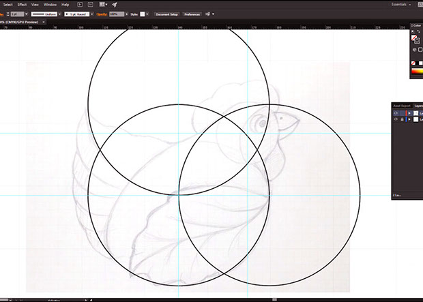
Task: Open the stroke weight dropdown
Action: 25,14
